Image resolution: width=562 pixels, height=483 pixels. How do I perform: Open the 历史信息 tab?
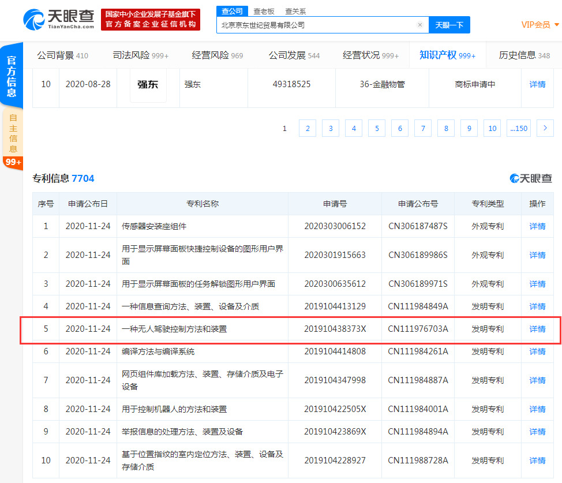tap(524, 55)
